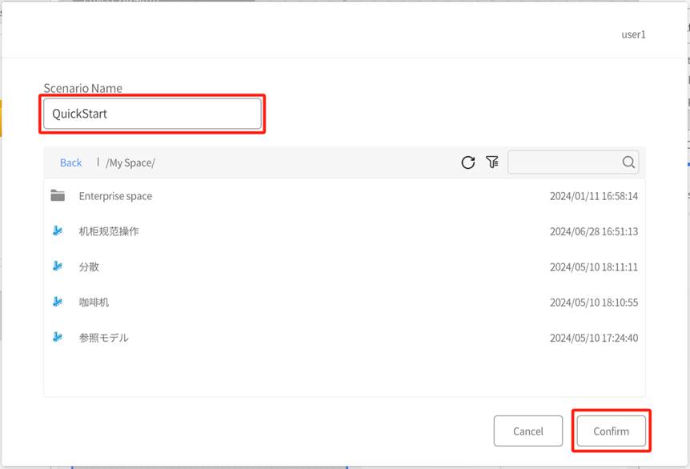Open the Enterprise space folder name
The width and height of the screenshot is (690, 469).
pyautogui.click(x=115, y=196)
